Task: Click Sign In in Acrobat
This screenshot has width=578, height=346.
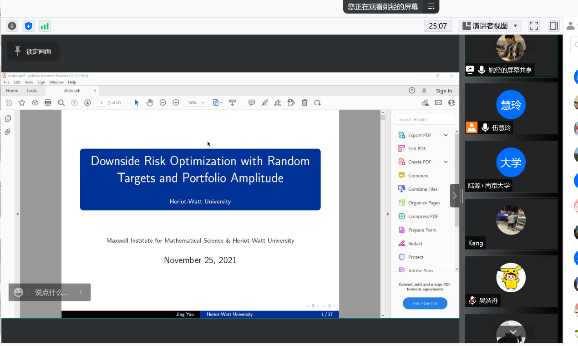Action: [x=444, y=91]
